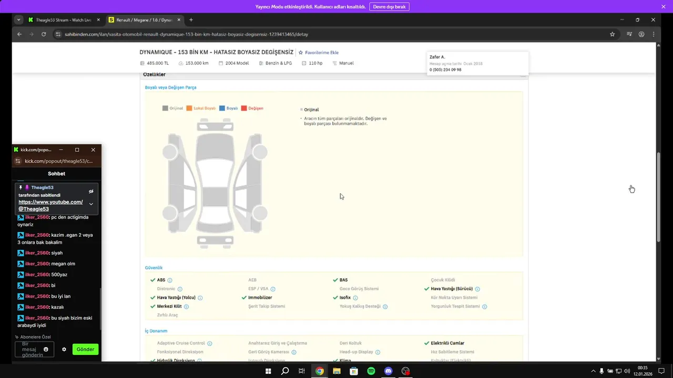The image size is (673, 378).
Task: Open the taskbar clock showing 00:35
Action: (x=643, y=371)
